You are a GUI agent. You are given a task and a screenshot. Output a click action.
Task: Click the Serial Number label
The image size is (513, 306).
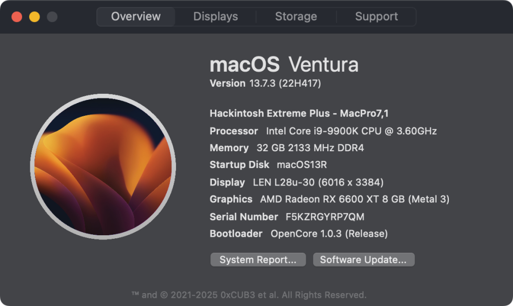[x=244, y=217]
